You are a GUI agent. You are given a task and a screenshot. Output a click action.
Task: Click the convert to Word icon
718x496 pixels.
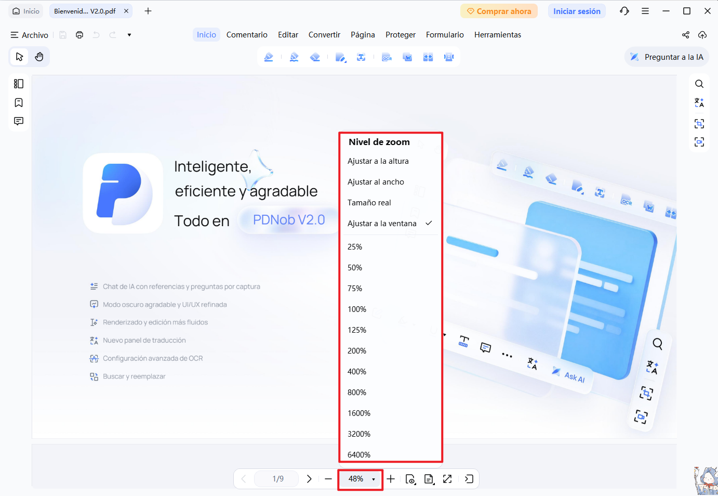tap(407, 57)
